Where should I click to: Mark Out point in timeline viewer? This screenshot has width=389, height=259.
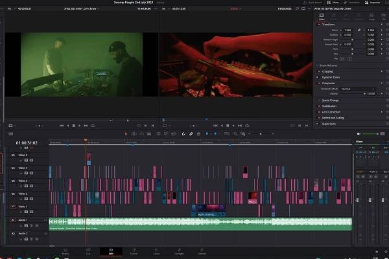click(307, 126)
